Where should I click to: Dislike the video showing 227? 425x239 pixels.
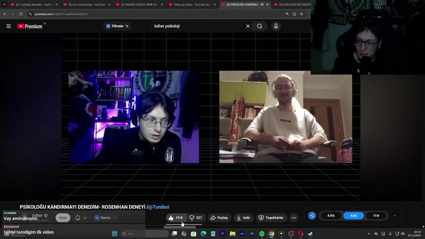pyautogui.click(x=196, y=218)
